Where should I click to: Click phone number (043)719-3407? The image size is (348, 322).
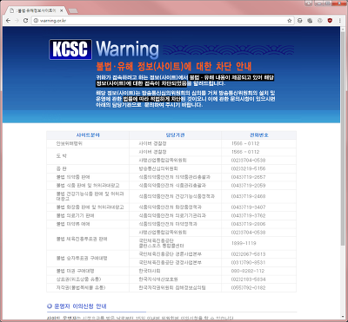(x=248, y=207)
